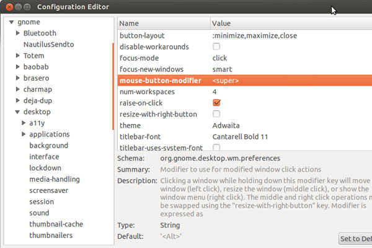Select the media-handling tree item
This screenshot has height=248, width=372.
pyautogui.click(x=55, y=179)
